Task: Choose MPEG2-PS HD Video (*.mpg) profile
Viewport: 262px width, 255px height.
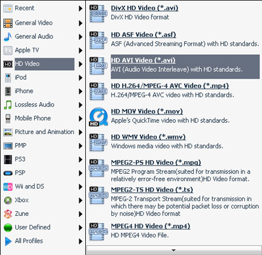Action: click(x=156, y=162)
